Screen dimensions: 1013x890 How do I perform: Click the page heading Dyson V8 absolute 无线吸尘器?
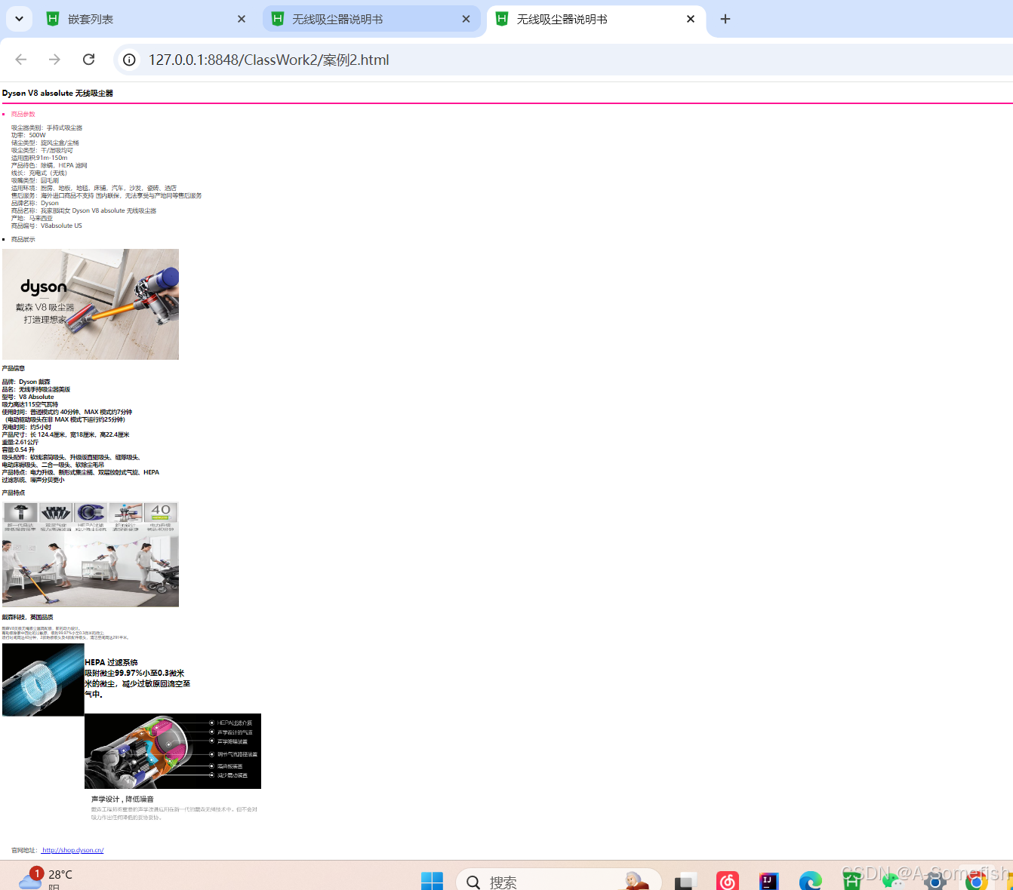tap(57, 93)
